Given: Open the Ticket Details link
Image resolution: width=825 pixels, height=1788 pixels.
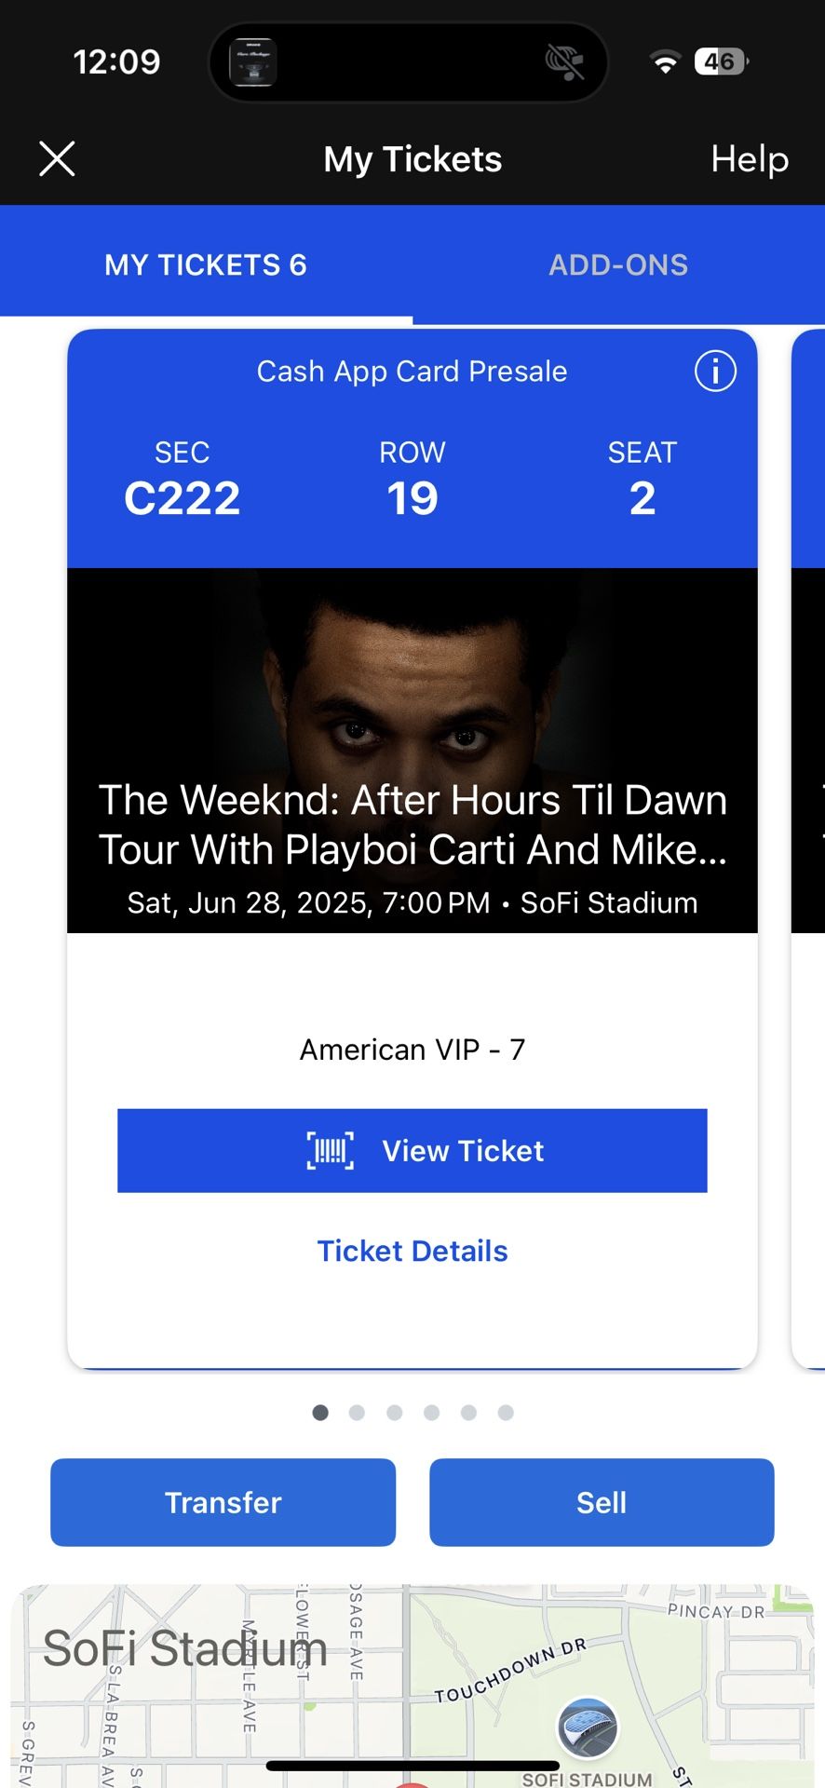Looking at the screenshot, I should [412, 1251].
